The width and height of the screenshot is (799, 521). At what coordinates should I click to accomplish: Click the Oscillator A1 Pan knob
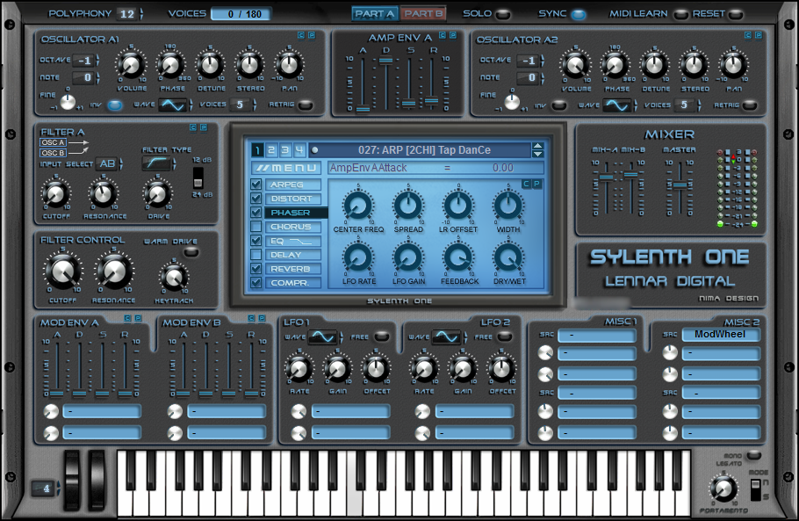(289, 65)
